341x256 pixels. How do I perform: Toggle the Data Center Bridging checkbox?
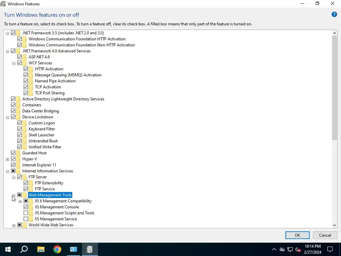coord(13,111)
